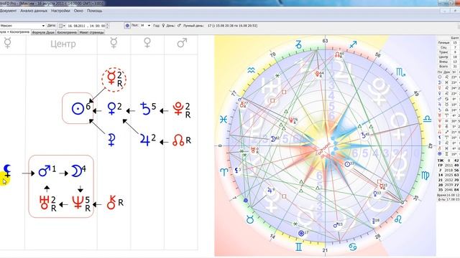The image size is (460, 258).
Task: Click the Libra sign on the chart wheel
Action: [x=427, y=119]
